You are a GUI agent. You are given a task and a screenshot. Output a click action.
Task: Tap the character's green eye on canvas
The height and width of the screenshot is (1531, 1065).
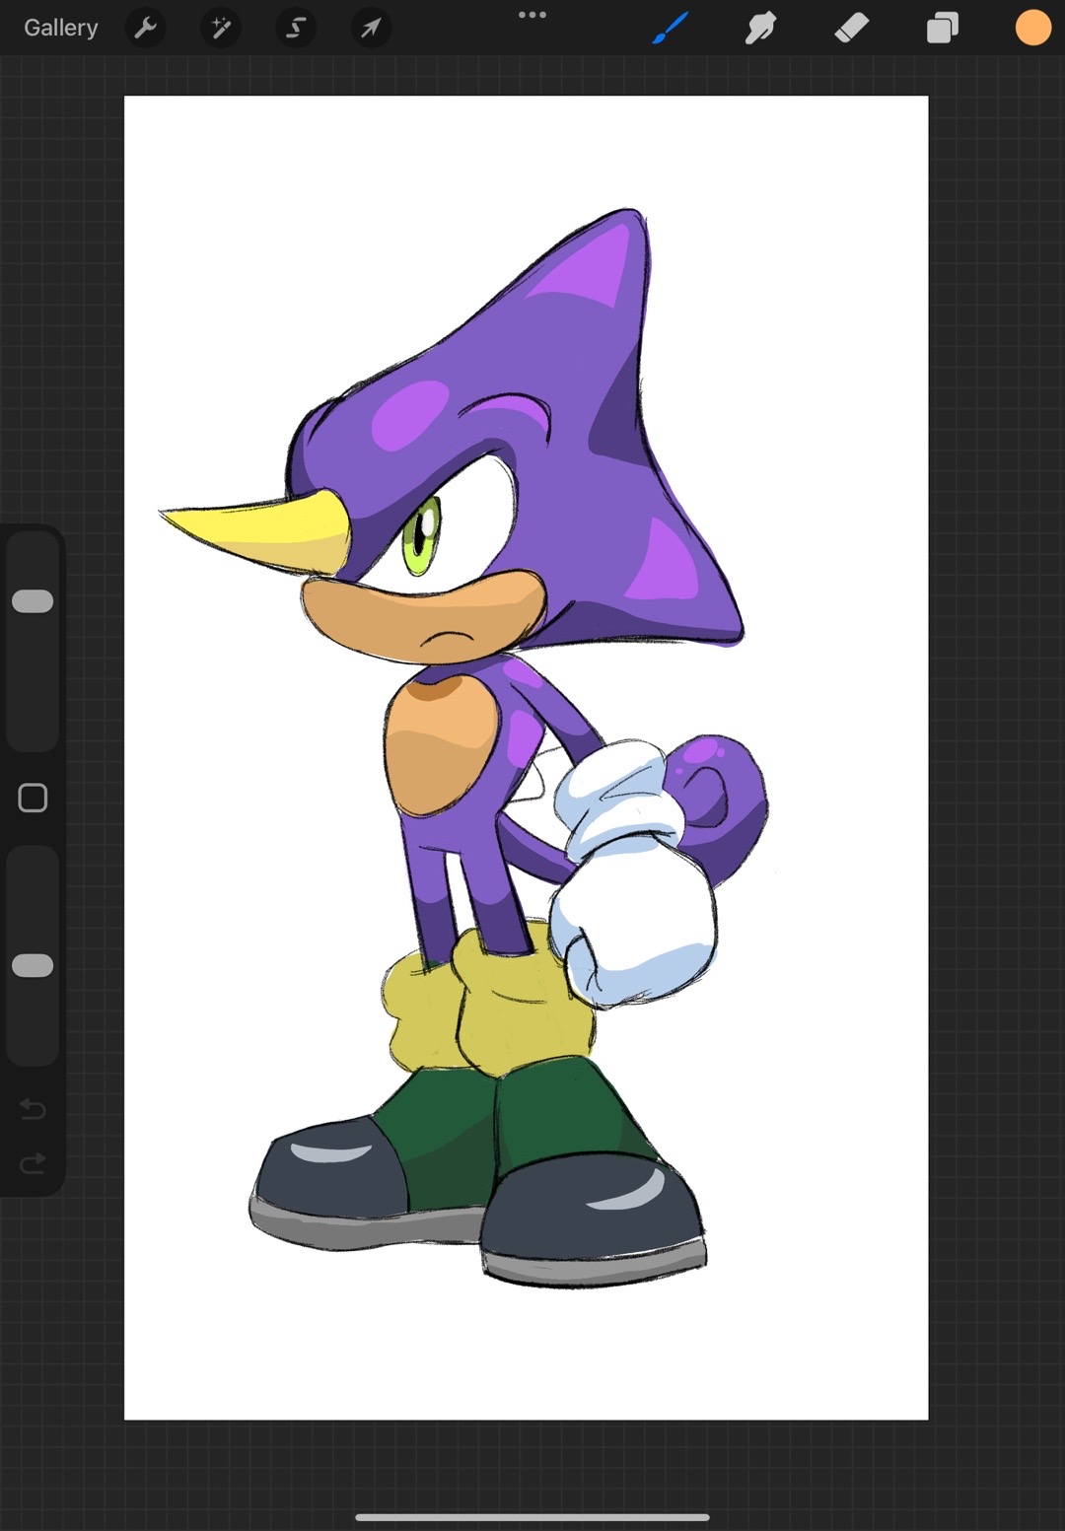[422, 536]
